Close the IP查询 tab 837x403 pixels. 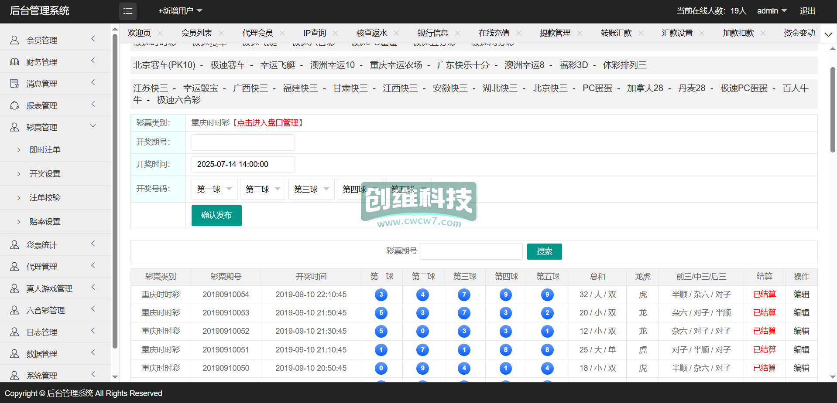click(x=335, y=33)
